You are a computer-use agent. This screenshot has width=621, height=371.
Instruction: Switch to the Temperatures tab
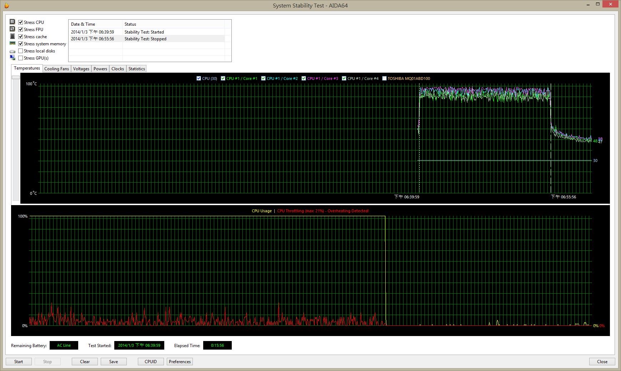[27, 68]
